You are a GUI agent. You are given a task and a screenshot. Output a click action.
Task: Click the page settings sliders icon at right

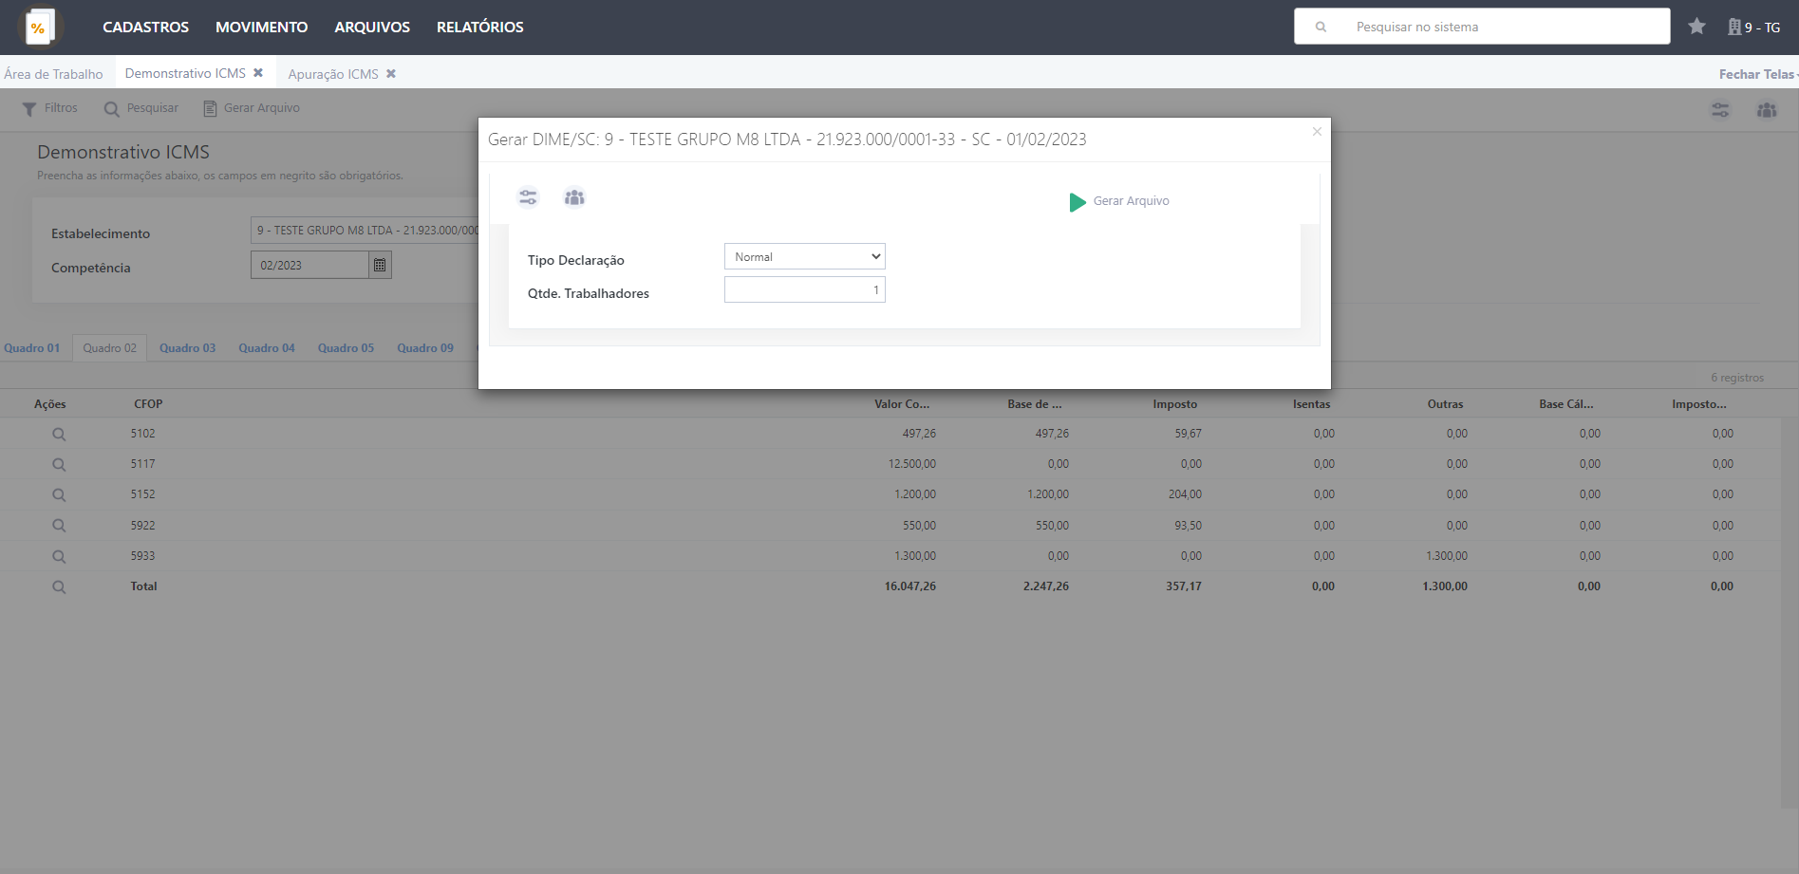tap(1720, 110)
